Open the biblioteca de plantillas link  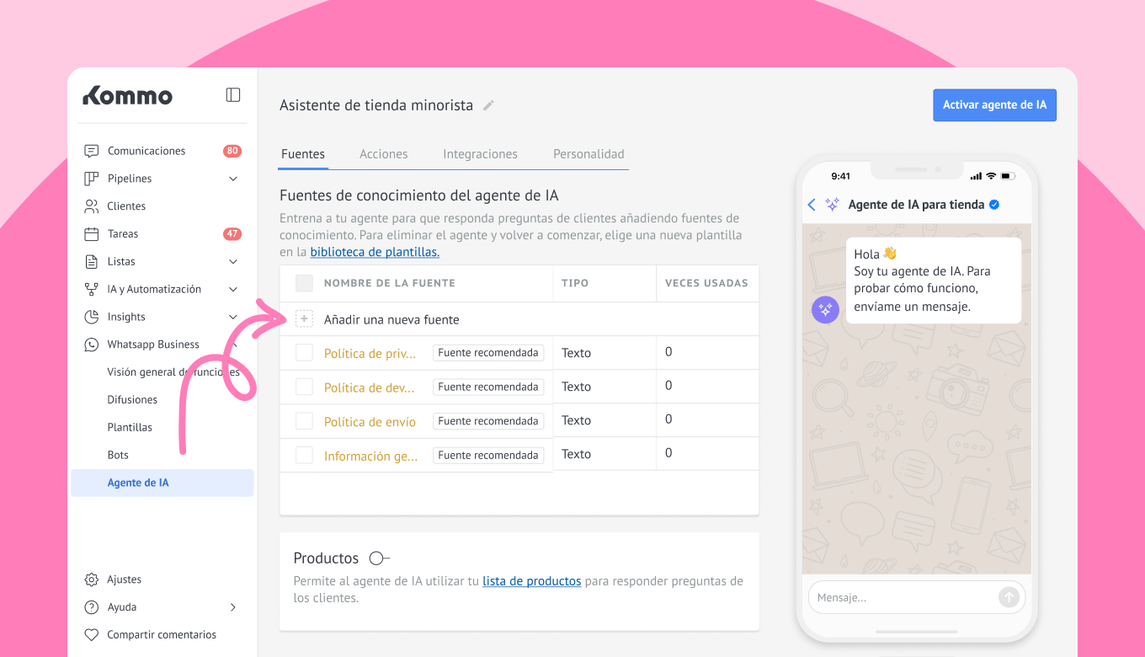375,252
